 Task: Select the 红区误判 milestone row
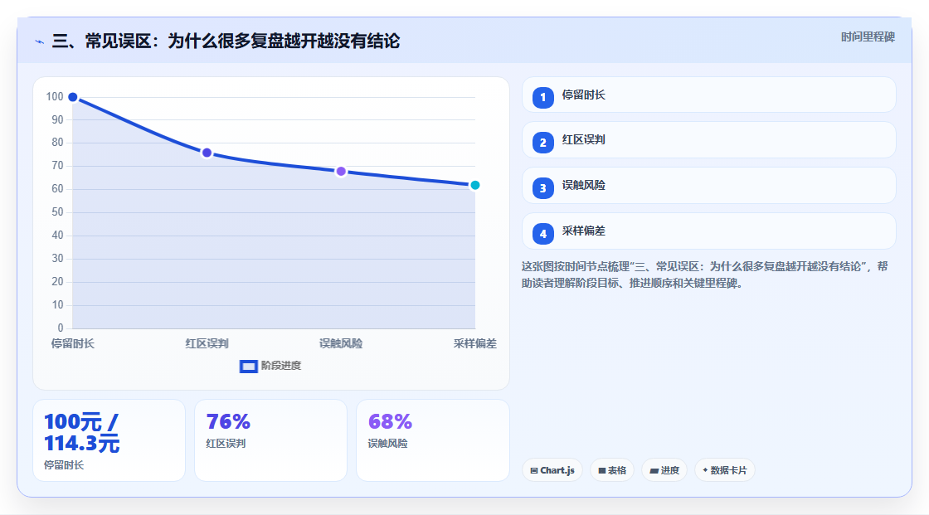pos(708,140)
